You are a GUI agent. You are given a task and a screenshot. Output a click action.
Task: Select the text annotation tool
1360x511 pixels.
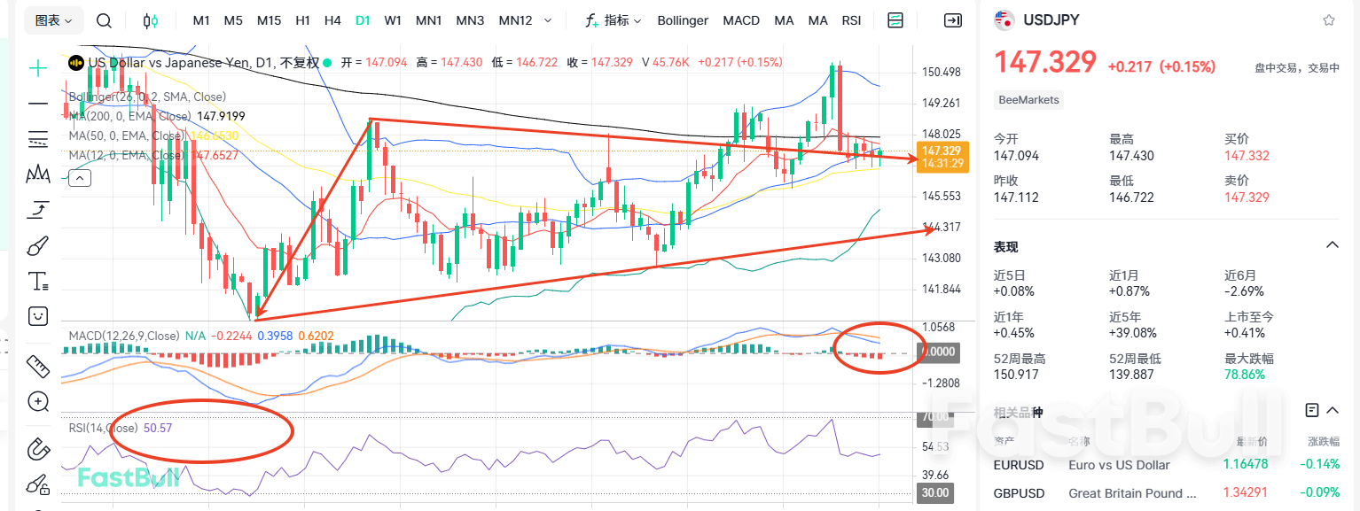(37, 280)
